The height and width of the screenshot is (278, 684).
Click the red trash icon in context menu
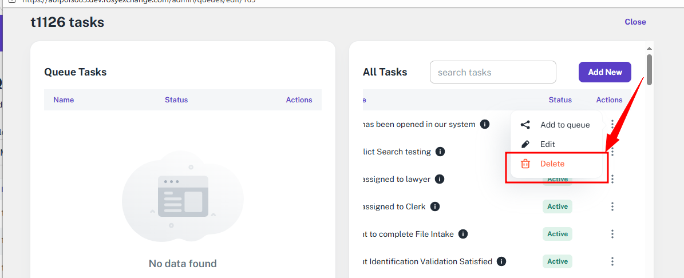coord(525,164)
